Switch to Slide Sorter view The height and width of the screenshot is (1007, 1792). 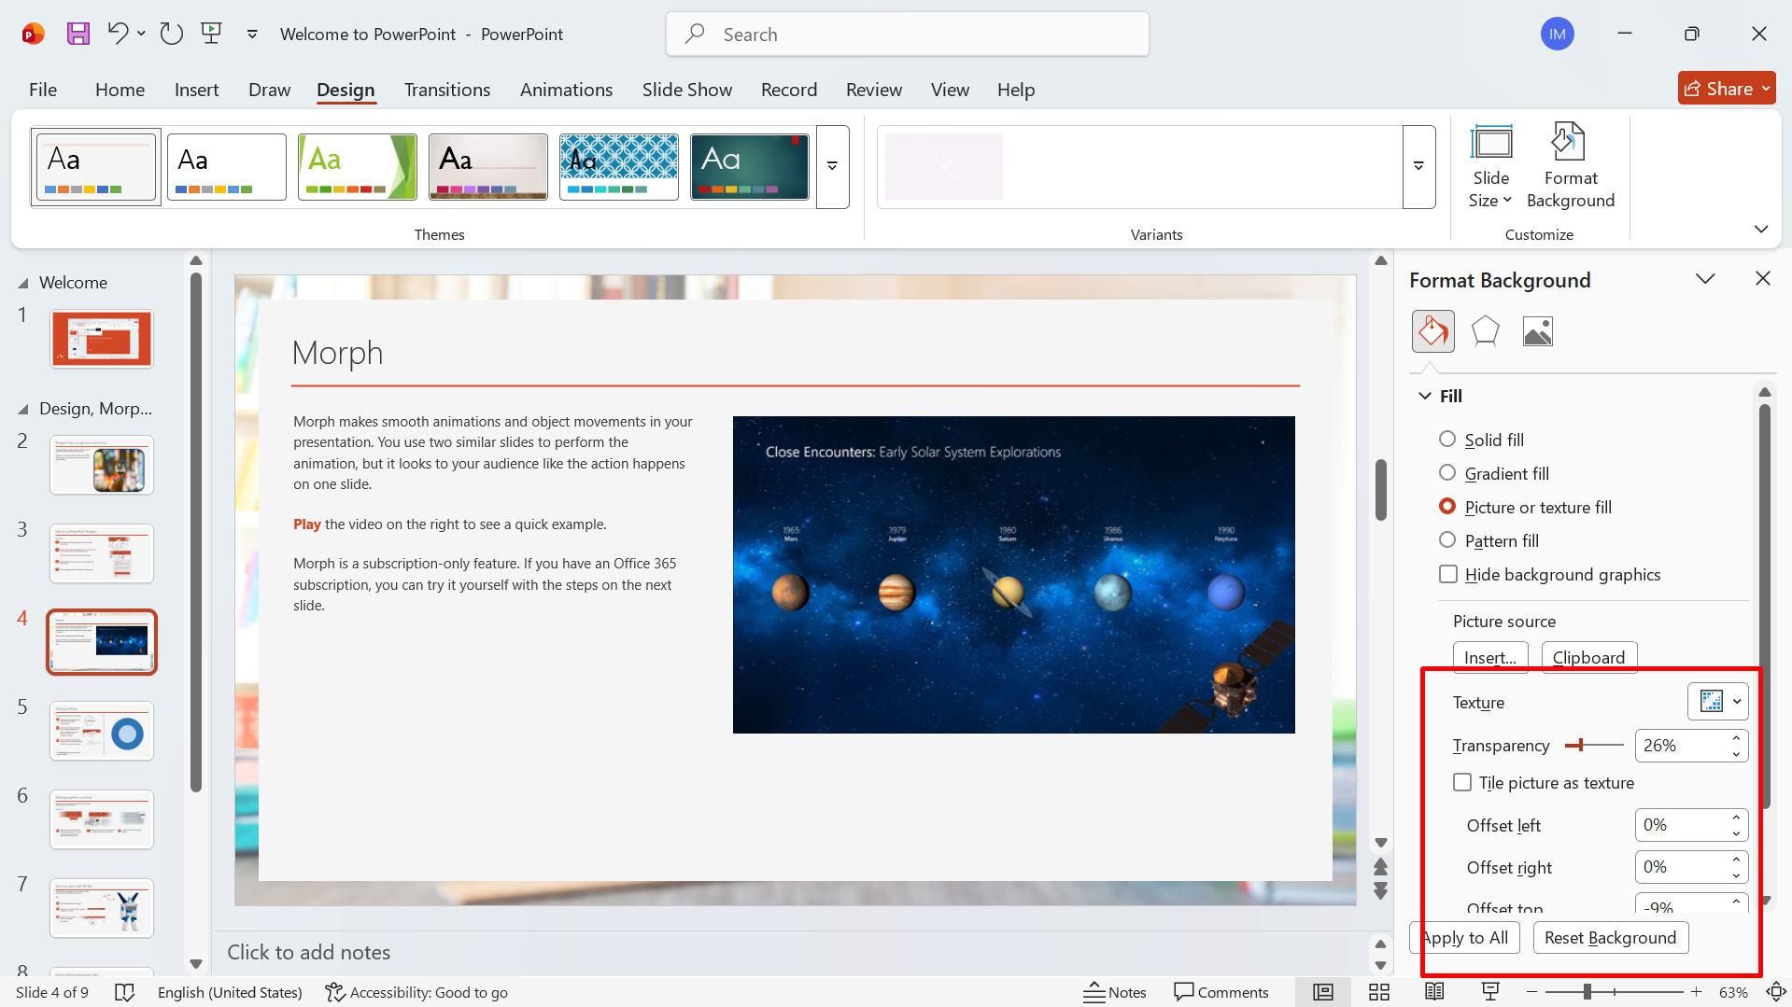1378,992
